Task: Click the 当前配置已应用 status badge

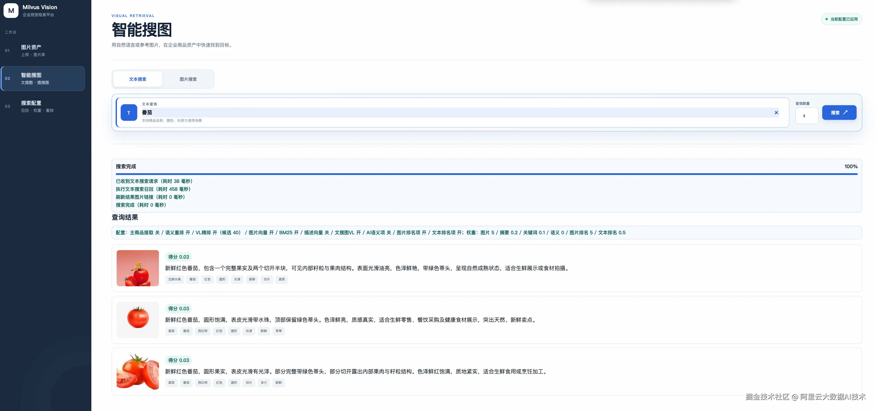Action: click(842, 19)
